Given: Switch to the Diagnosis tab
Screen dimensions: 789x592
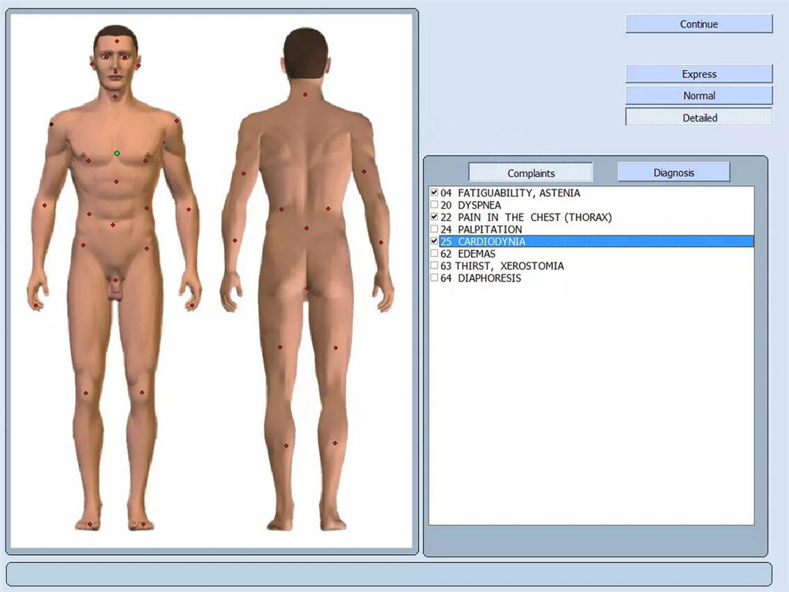Looking at the screenshot, I should coord(673,173).
